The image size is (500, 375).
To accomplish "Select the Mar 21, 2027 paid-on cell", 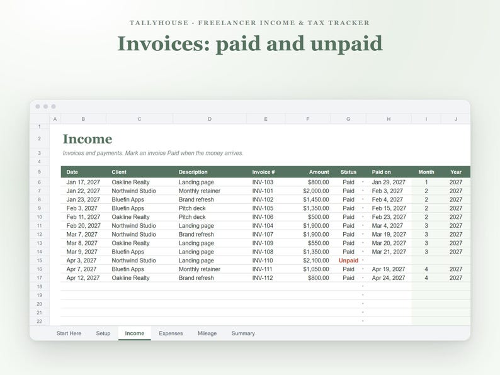I will (x=389, y=252).
